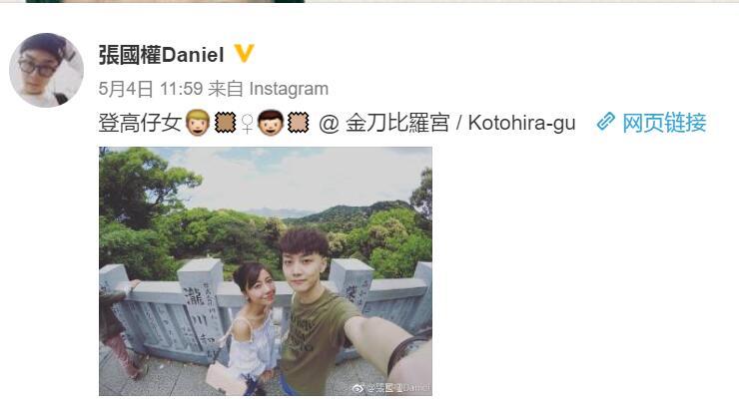Viewport: 739px width, 406px height.
Task: Click the blond-haired man emoji
Action: coord(198,123)
